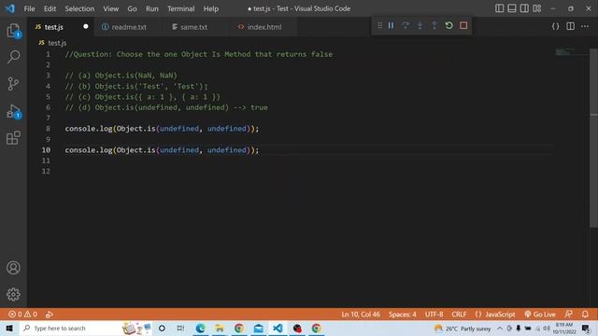Open the Extensions view
598x336 pixels.
[13, 137]
